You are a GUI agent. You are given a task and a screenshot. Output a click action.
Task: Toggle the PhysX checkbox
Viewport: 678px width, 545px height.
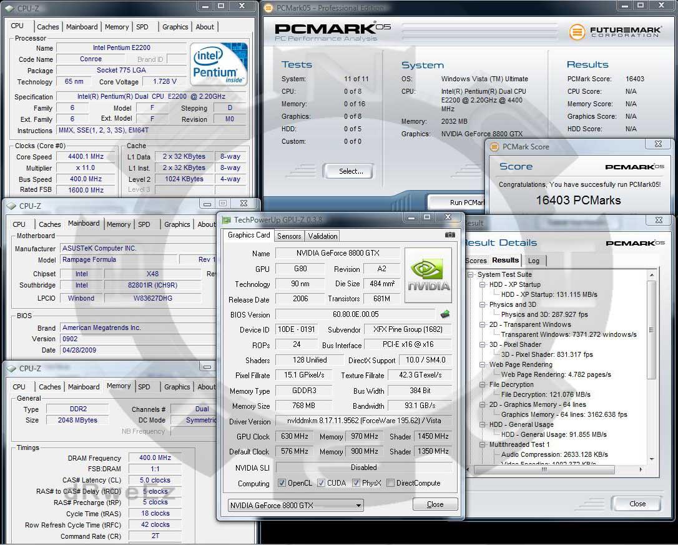coord(356,482)
